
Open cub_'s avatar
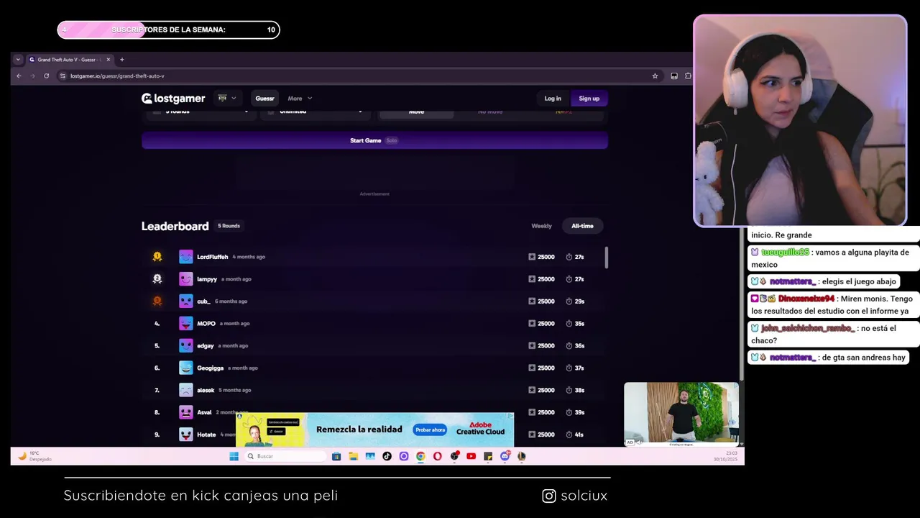186,301
